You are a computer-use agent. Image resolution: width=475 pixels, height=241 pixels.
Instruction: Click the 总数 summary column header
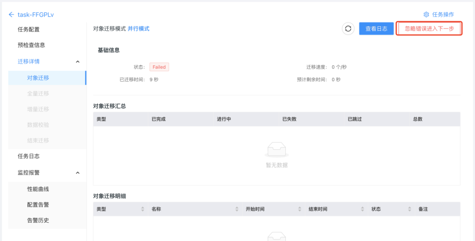pos(418,119)
